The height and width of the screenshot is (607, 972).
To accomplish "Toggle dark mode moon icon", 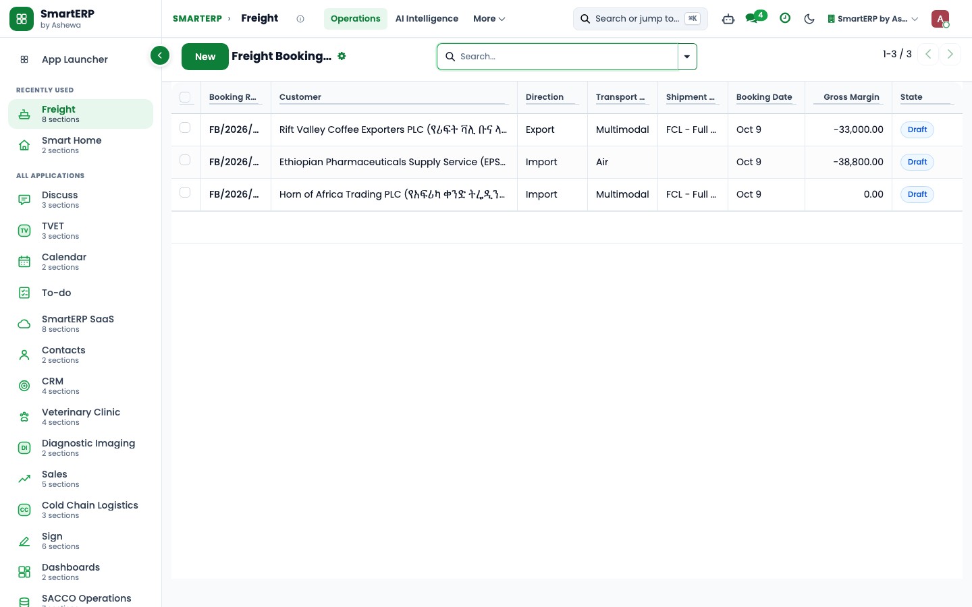I will coord(809,19).
